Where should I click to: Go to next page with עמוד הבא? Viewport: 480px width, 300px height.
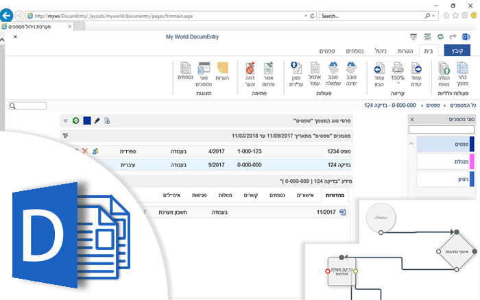pos(379,68)
